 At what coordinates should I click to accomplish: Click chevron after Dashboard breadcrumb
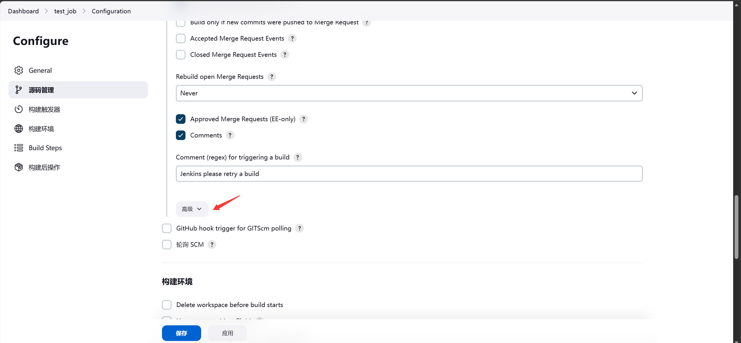tap(46, 11)
